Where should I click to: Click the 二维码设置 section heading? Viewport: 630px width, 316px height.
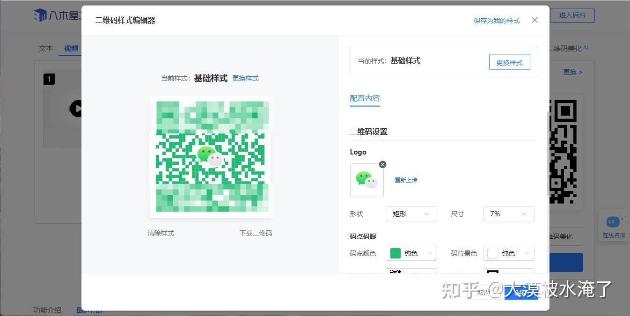tap(369, 132)
